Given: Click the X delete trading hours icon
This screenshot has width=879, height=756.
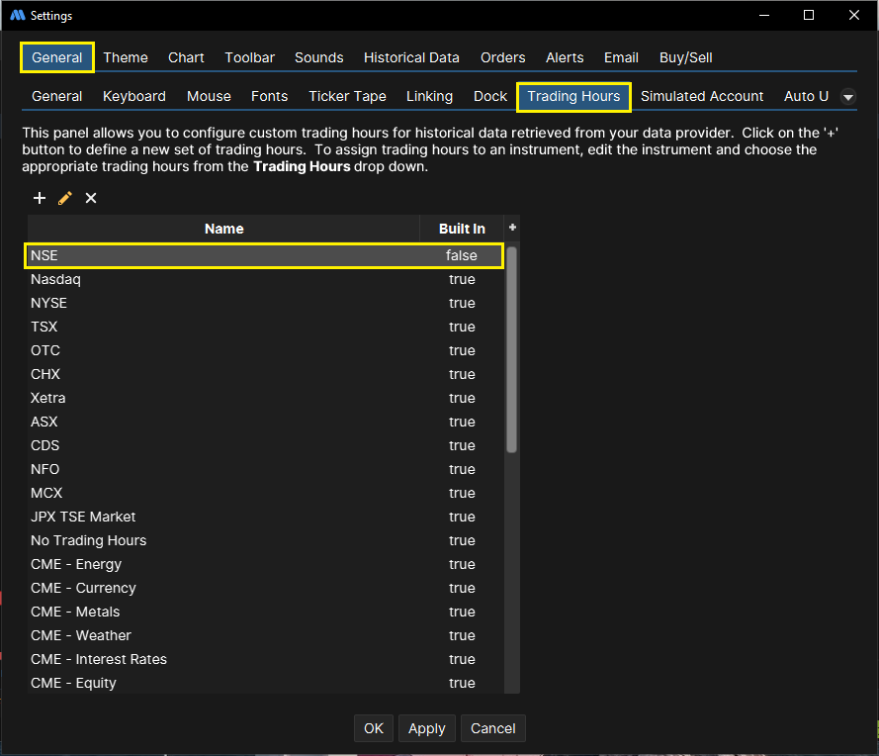Looking at the screenshot, I should tap(91, 198).
